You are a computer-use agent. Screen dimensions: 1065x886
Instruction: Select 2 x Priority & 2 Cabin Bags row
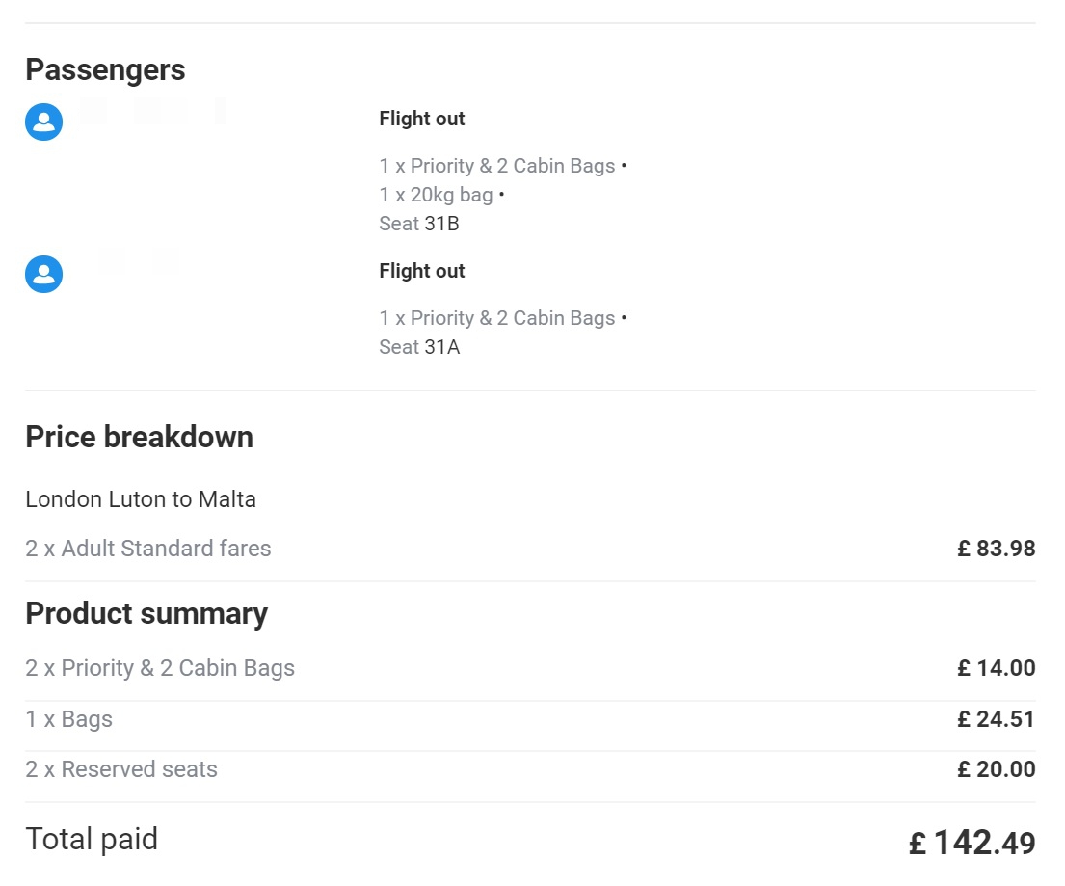(x=530, y=668)
